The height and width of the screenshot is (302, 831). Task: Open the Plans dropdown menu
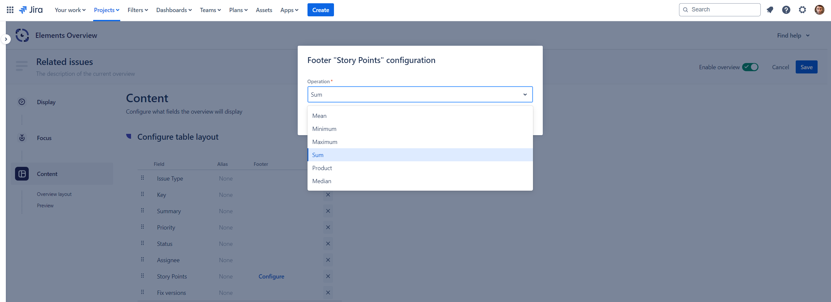click(238, 10)
